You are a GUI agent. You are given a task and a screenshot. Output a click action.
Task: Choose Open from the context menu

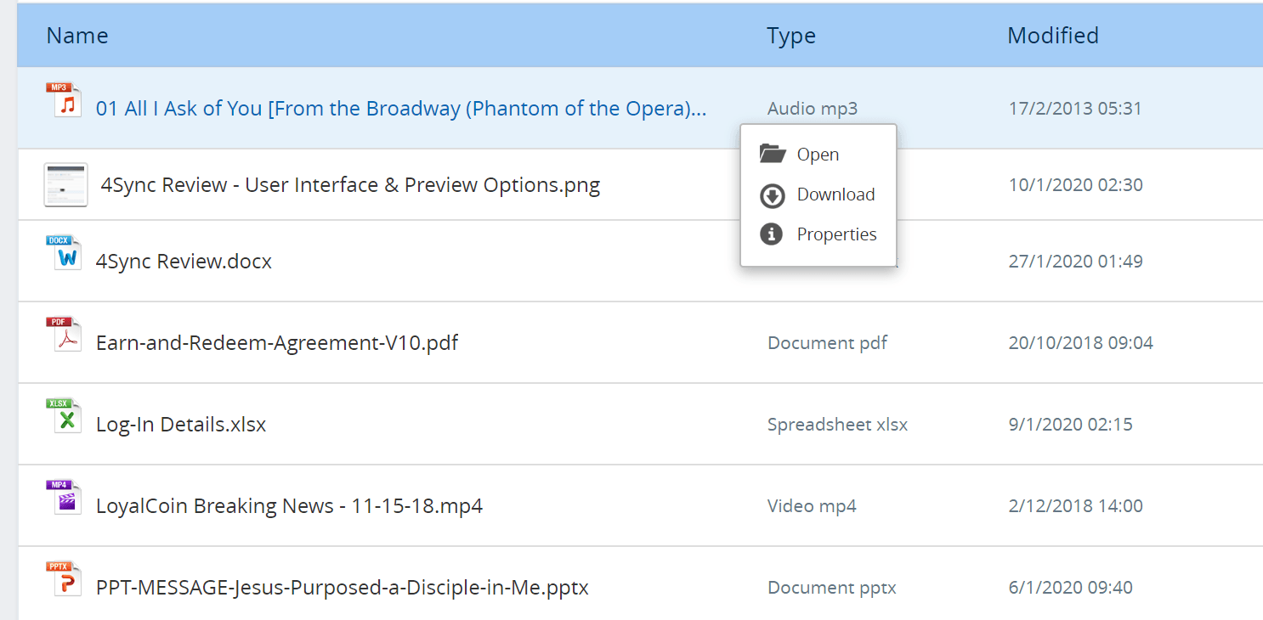point(818,155)
